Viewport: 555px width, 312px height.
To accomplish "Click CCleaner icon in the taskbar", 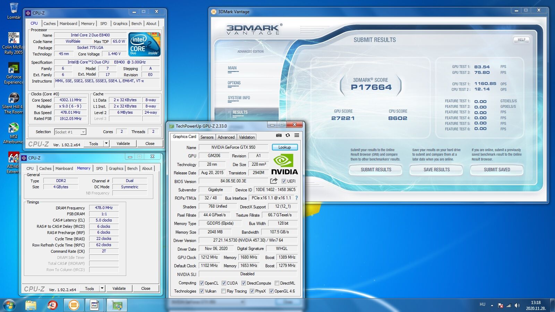I will tap(52, 305).
